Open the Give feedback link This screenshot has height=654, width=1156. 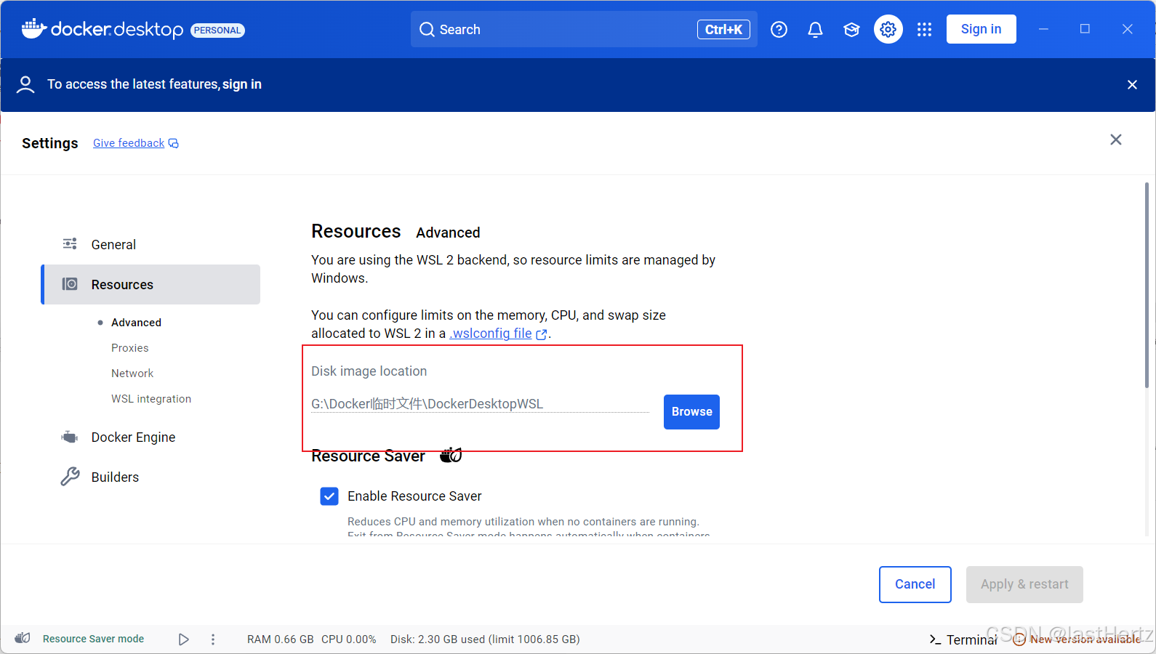(x=129, y=143)
